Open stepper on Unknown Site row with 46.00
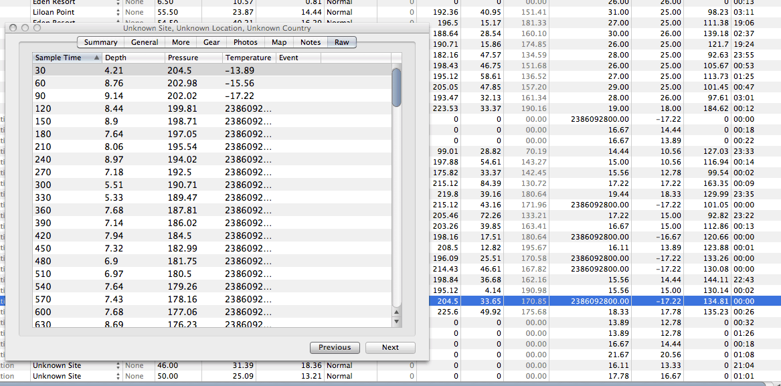Viewport: 781px width, 386px height. tap(118, 365)
